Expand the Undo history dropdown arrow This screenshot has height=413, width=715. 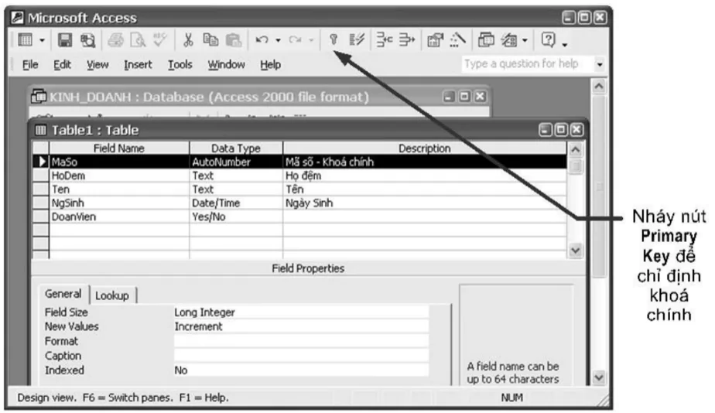(x=278, y=40)
